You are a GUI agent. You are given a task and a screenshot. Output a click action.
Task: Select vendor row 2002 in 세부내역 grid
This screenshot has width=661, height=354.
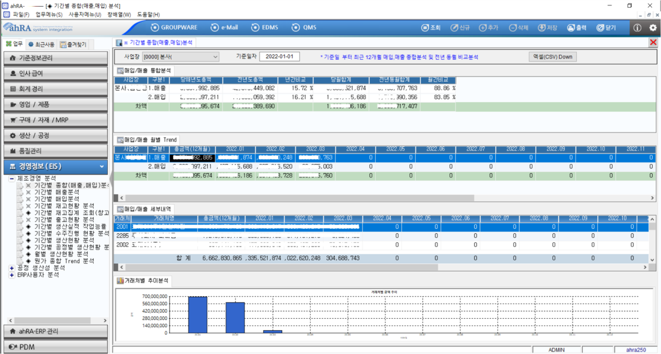pyautogui.click(x=381, y=245)
